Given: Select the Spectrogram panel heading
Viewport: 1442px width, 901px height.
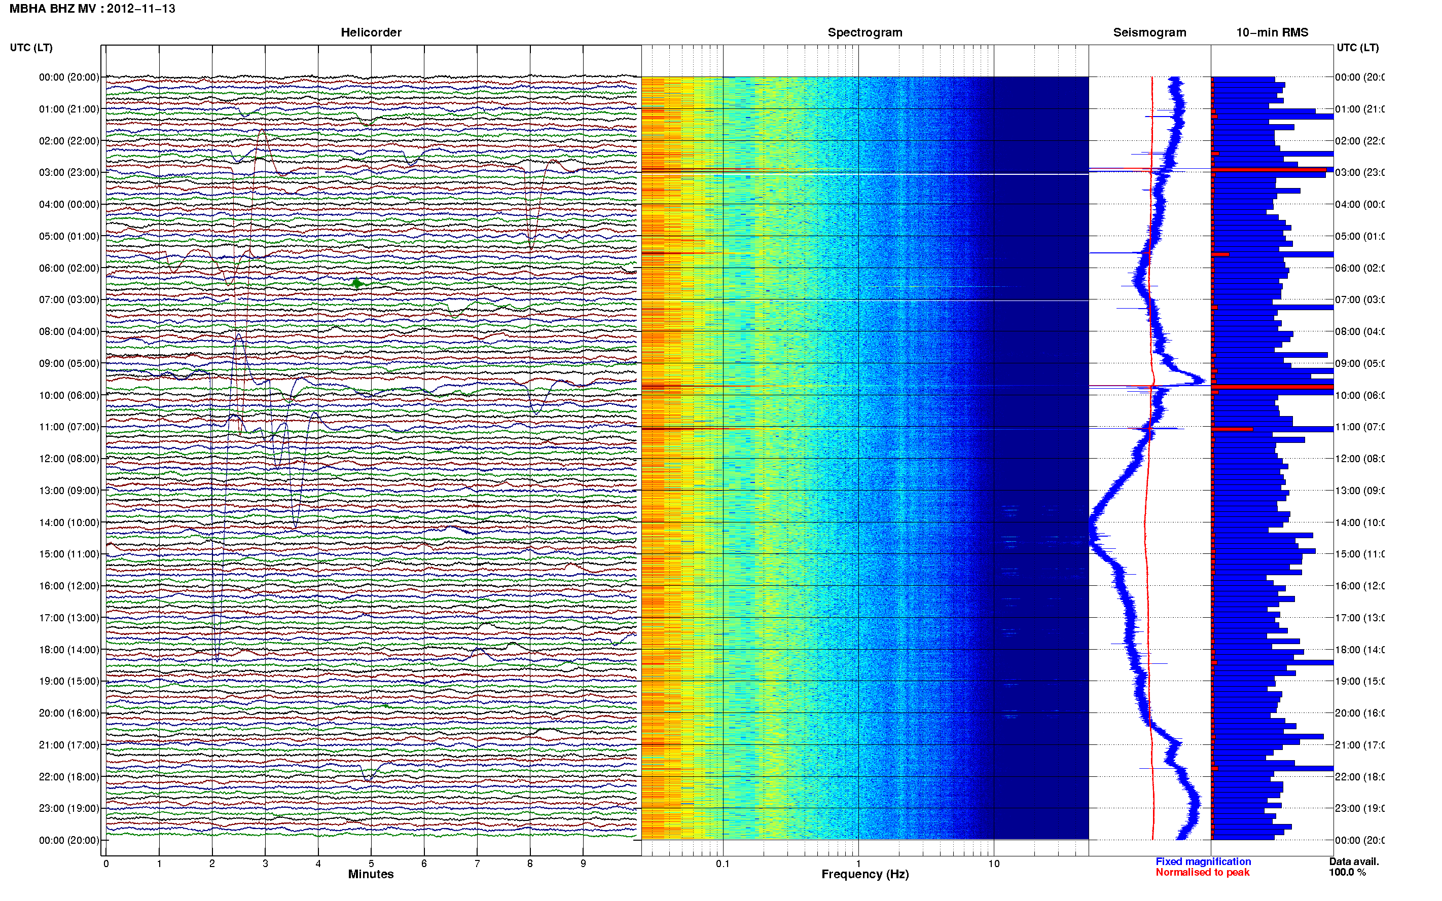Looking at the screenshot, I should [x=865, y=33].
